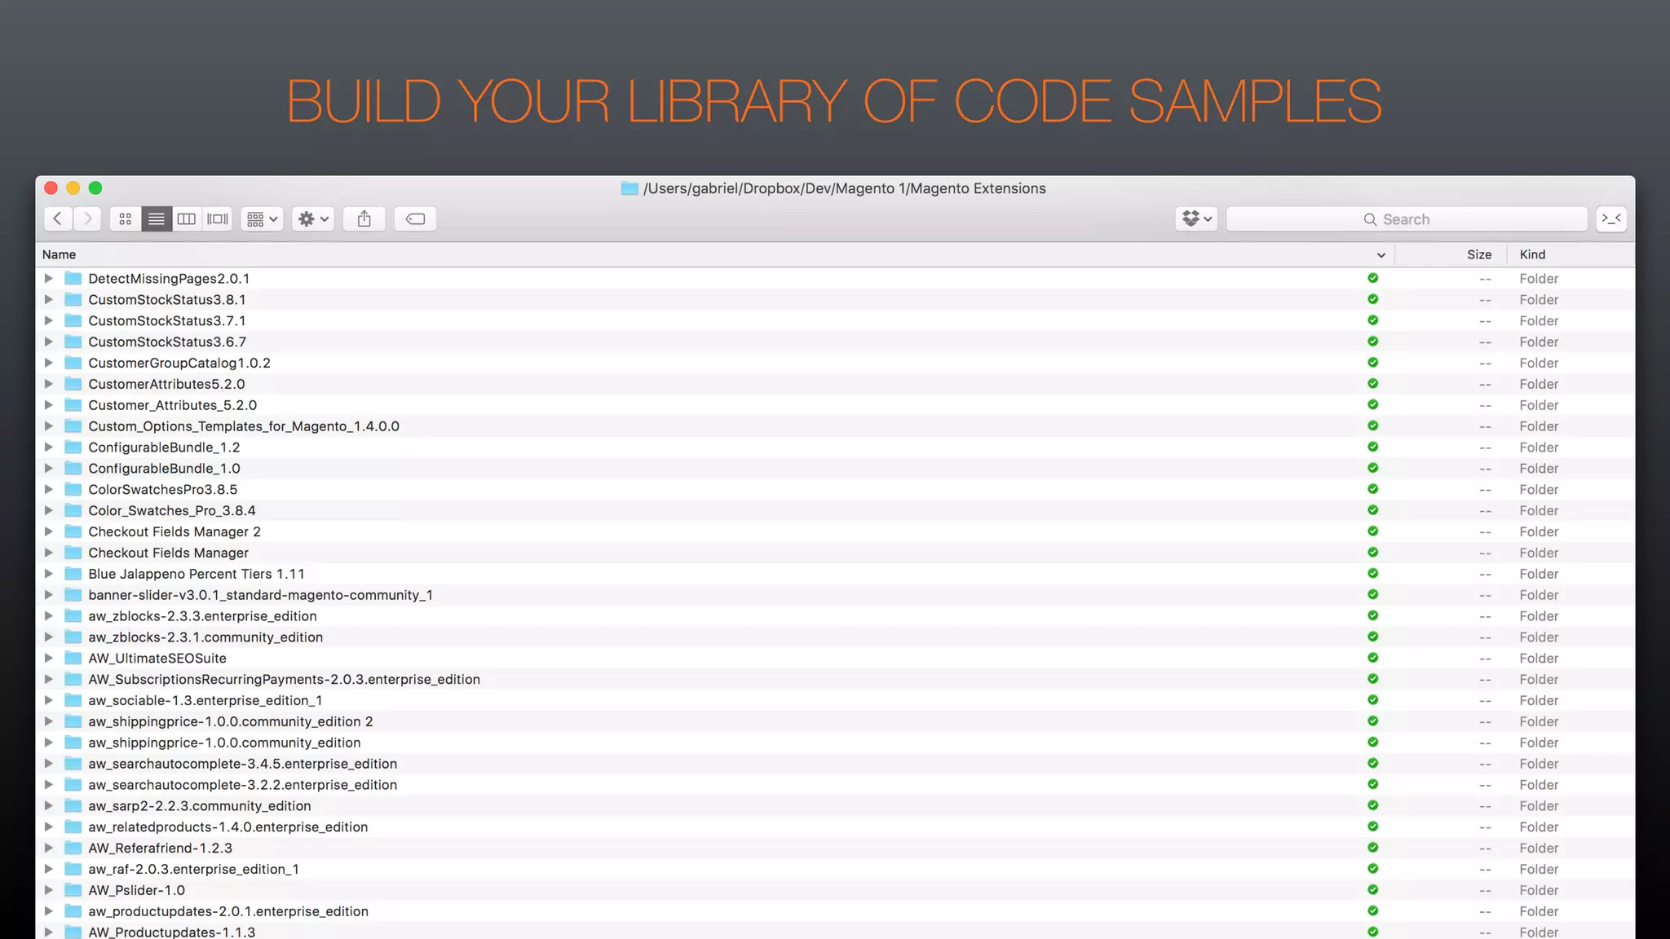Sort by the Name column header
This screenshot has height=939, width=1670.
point(60,254)
